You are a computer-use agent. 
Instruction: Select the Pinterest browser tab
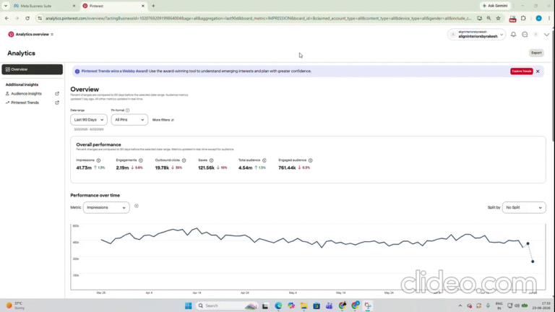[113, 6]
